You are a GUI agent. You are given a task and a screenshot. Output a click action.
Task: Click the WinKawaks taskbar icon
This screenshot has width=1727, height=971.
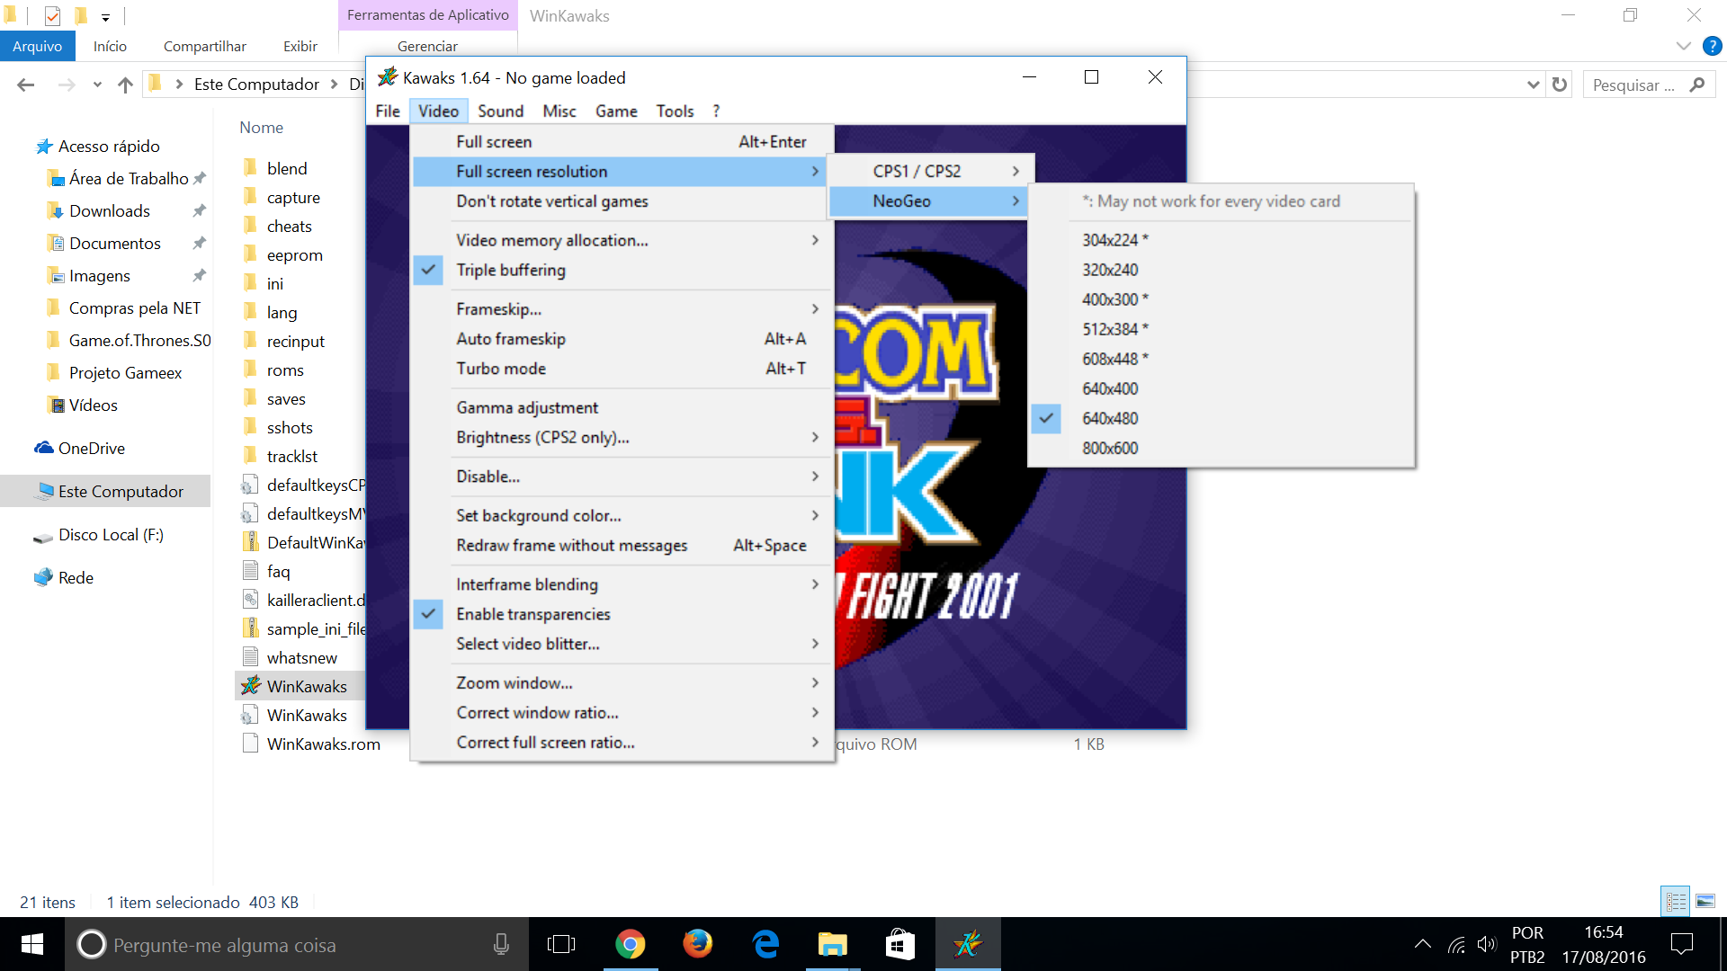tap(968, 944)
